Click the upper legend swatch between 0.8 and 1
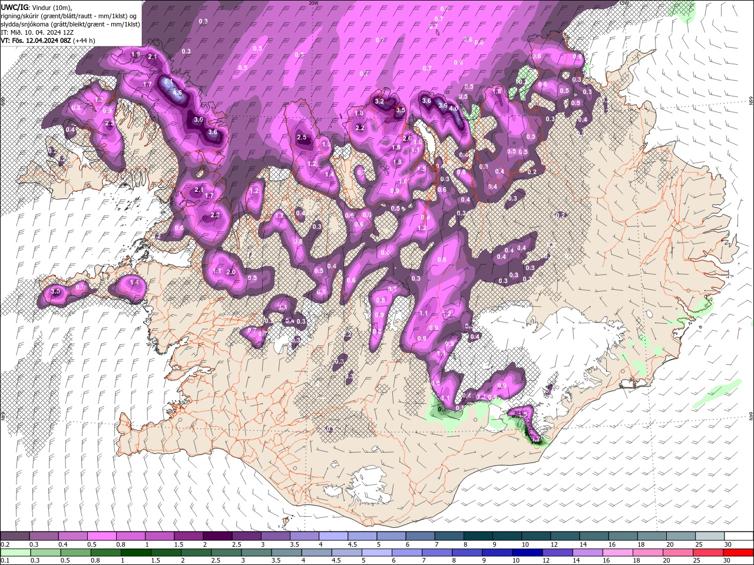Screen dimensions: 754x565 [131, 536]
